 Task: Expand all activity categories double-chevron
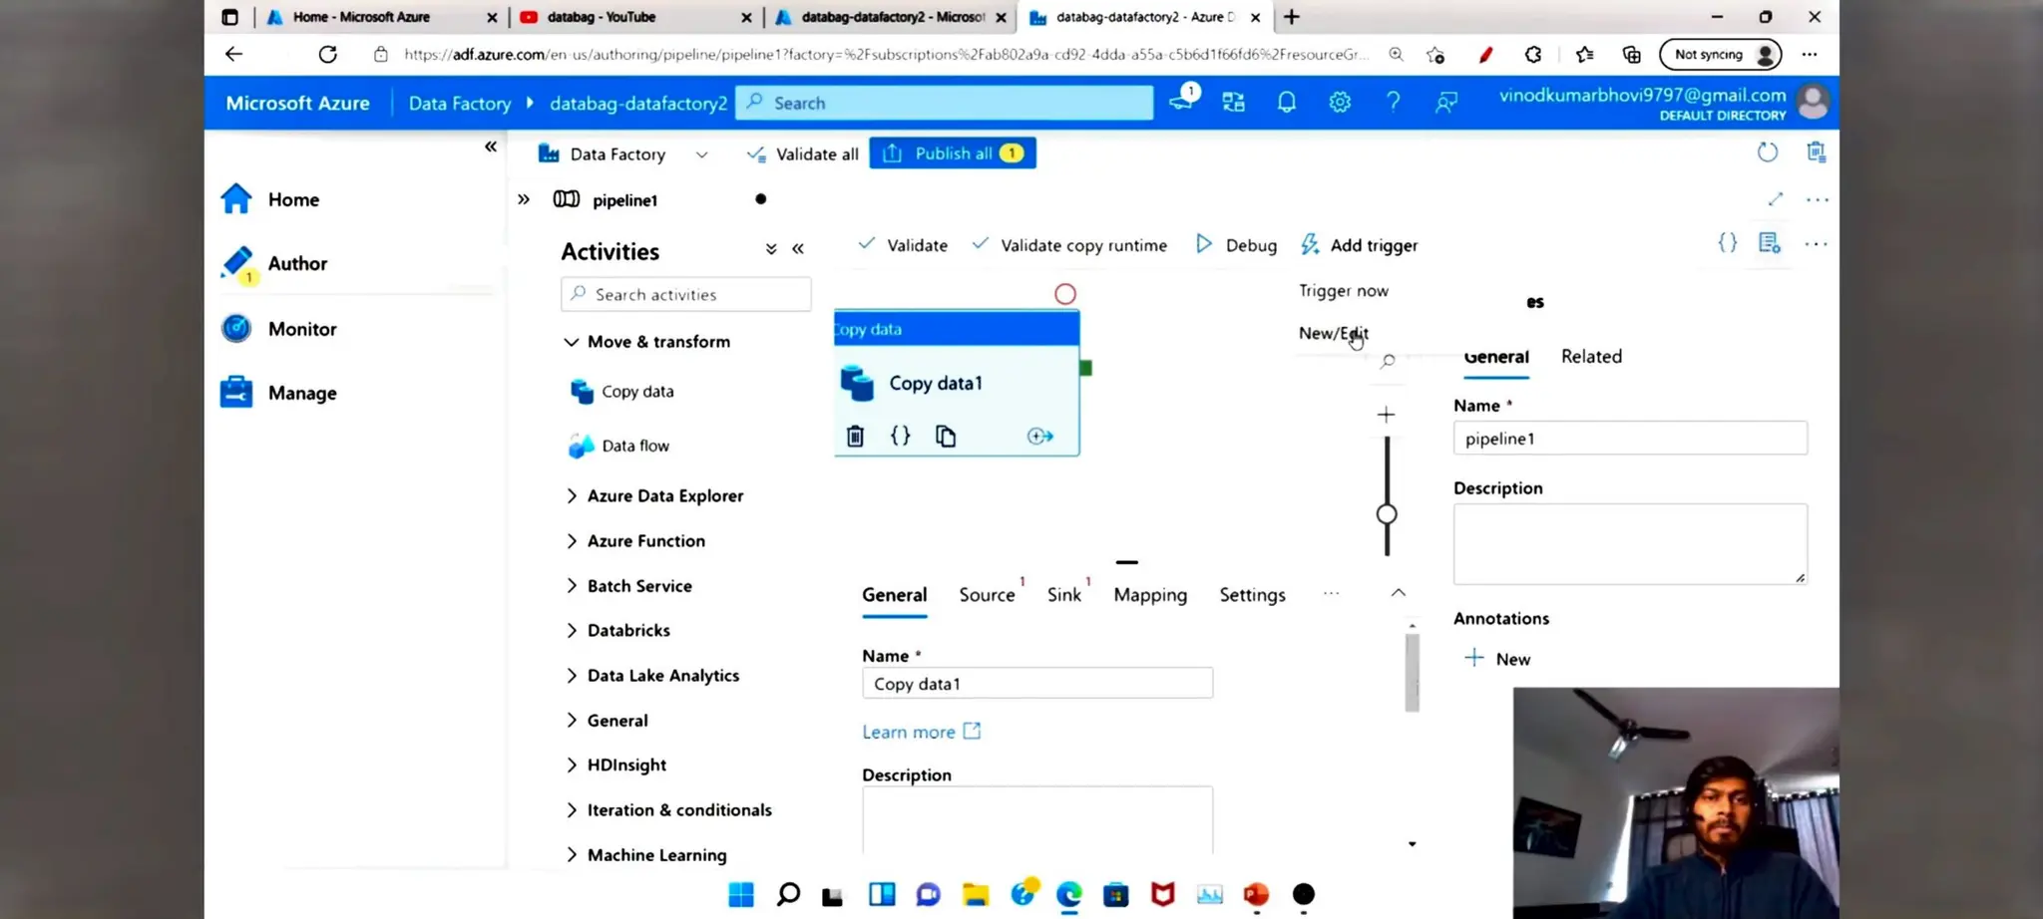771,249
